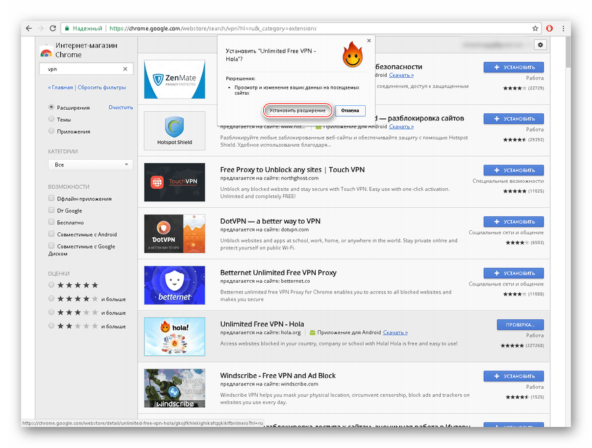Open the TouchVPN extension thumbnail
Viewport: 592px width, 448px height.
[174, 182]
